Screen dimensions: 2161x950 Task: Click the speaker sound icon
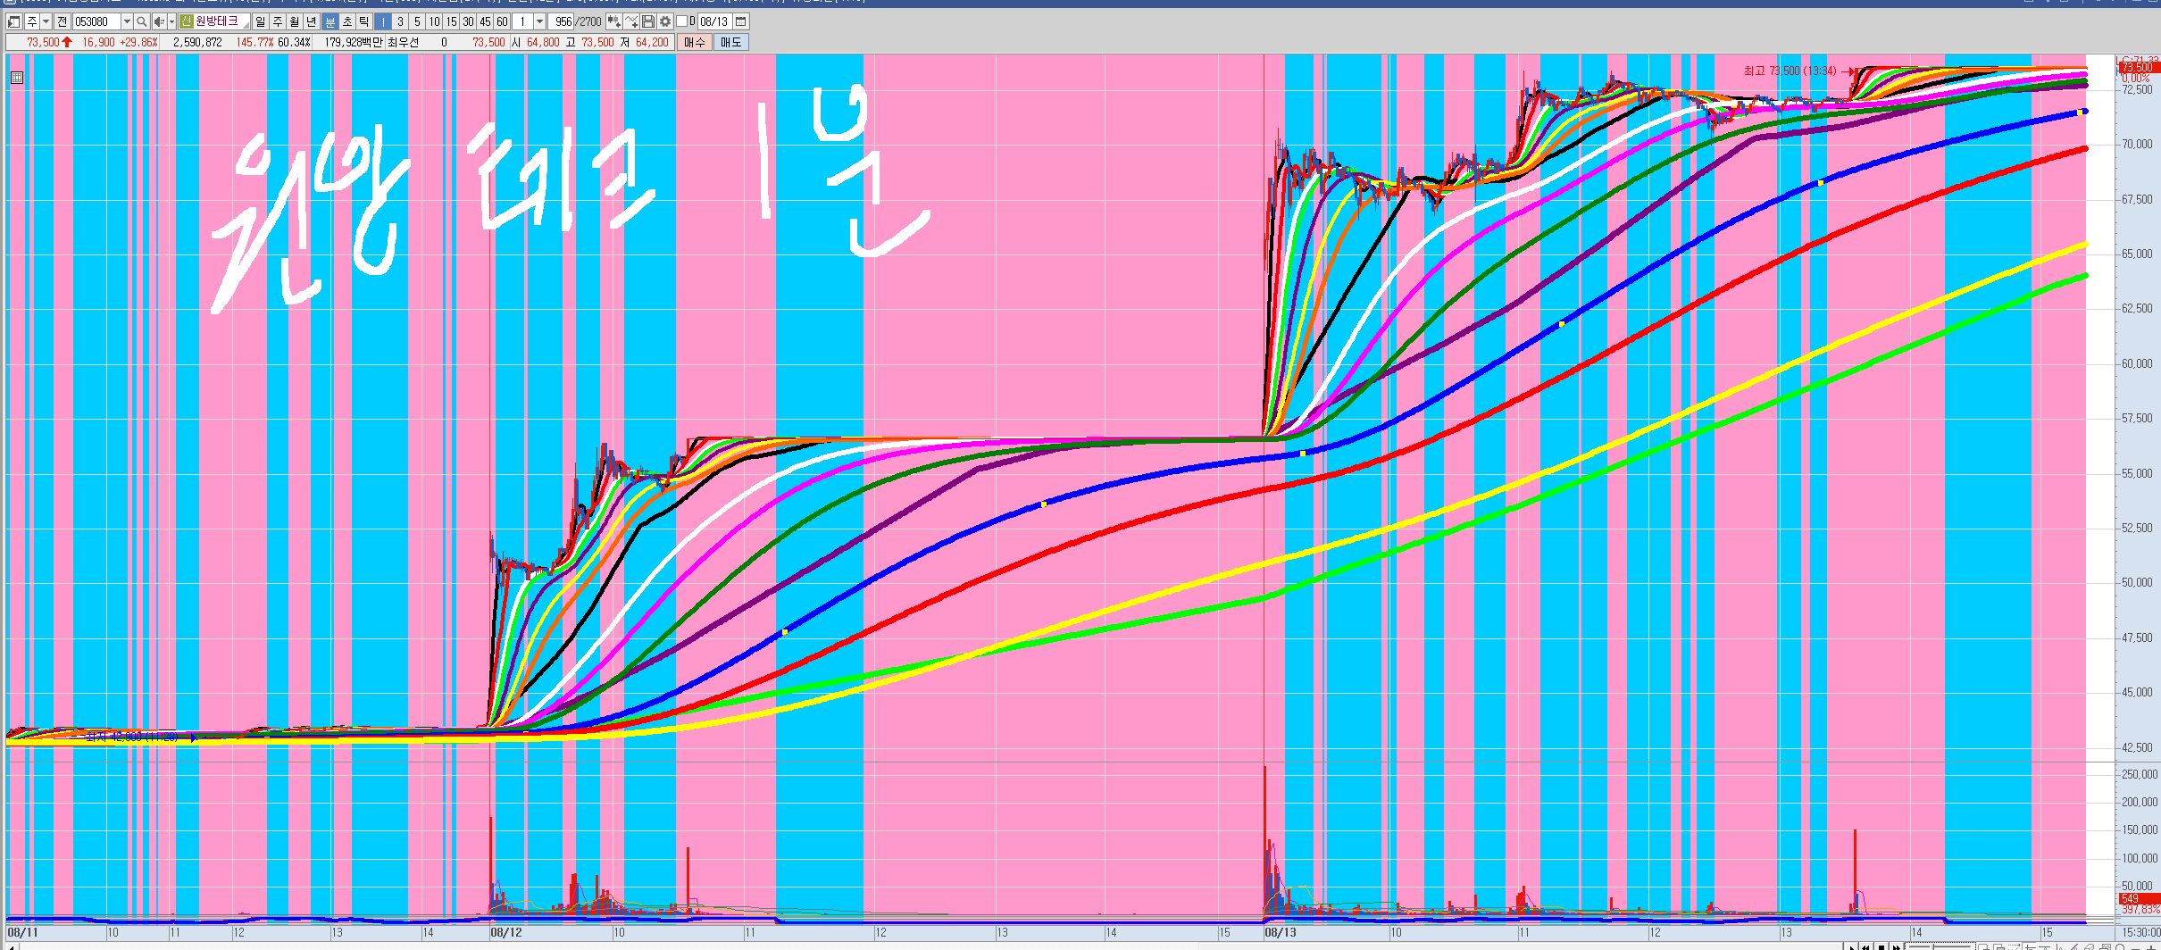point(158,21)
